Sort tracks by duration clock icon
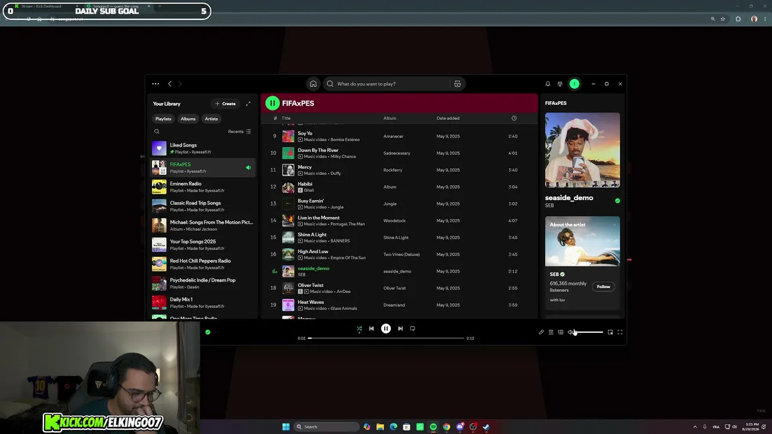This screenshot has height=434, width=772. (514, 118)
